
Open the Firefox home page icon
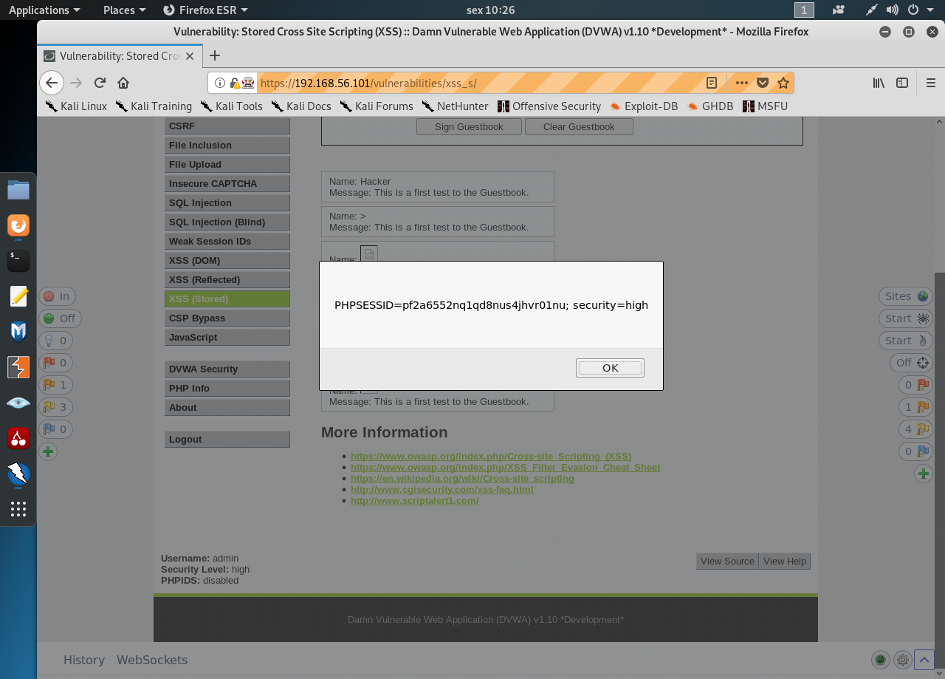pyautogui.click(x=123, y=83)
